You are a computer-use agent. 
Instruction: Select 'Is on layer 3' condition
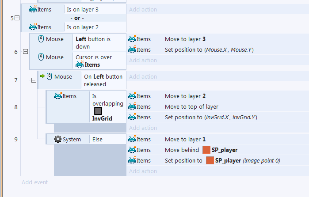(x=83, y=9)
